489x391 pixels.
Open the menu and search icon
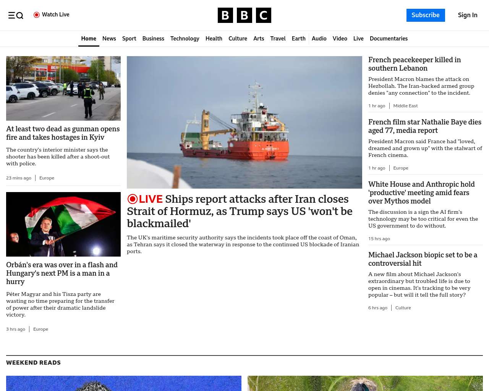(16, 15)
